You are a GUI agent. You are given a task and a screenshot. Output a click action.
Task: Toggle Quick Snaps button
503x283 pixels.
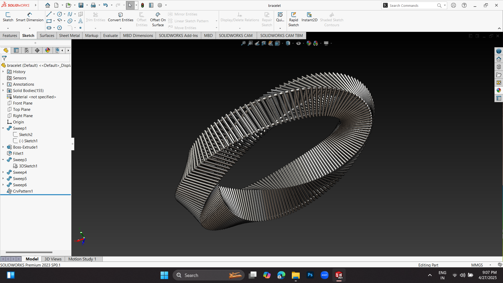pyautogui.click(x=280, y=17)
